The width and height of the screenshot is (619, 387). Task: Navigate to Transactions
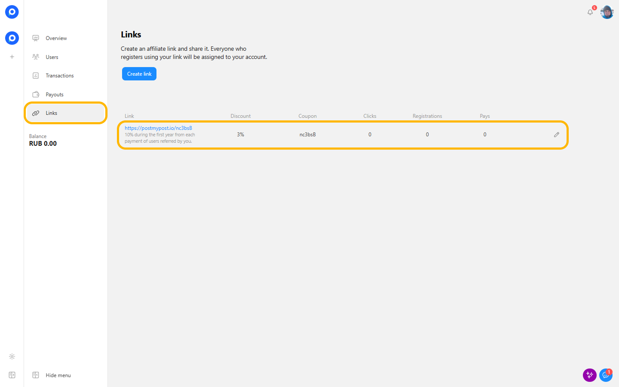(x=60, y=76)
